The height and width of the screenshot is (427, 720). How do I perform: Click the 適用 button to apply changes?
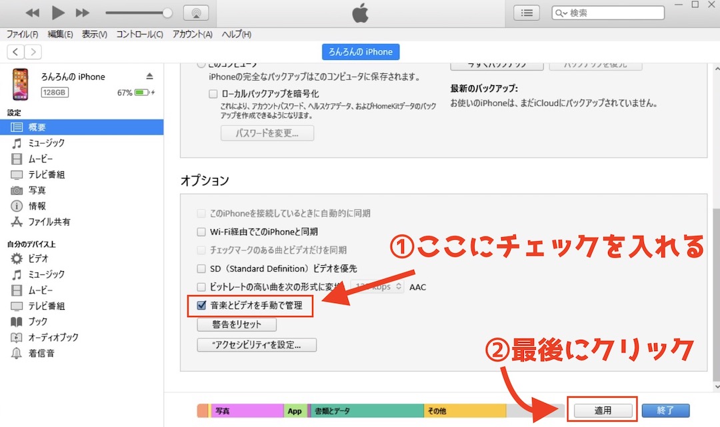(601, 410)
